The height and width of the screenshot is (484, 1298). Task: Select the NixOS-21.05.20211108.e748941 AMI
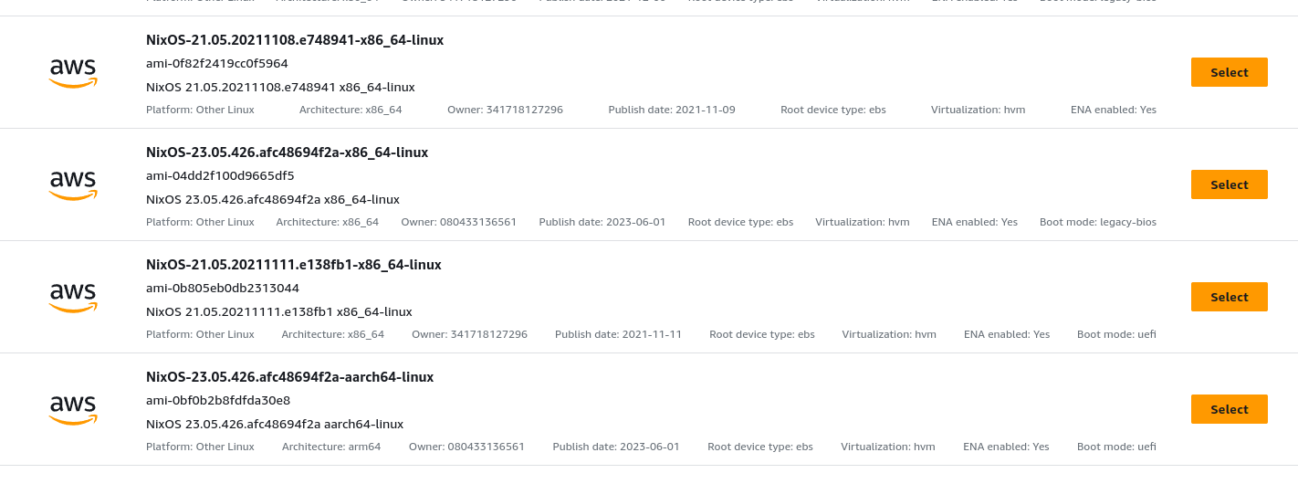coord(1229,72)
